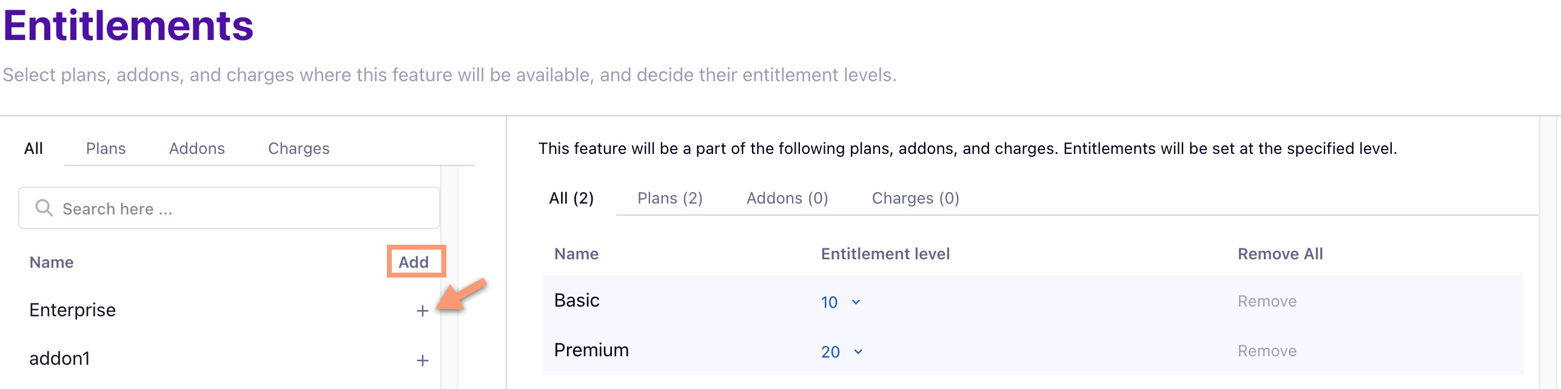Click the plus icon next to Enterprise

point(422,311)
